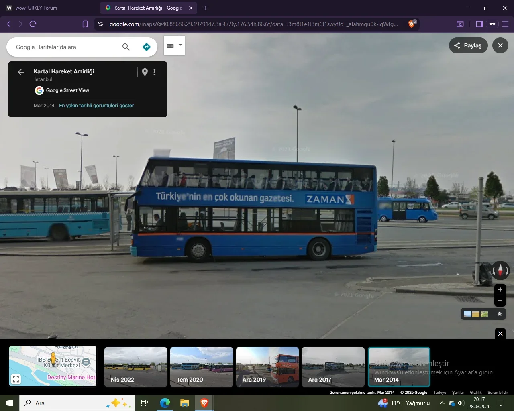Close the historical imagery timeline strip
514x411 pixels.
(500, 334)
